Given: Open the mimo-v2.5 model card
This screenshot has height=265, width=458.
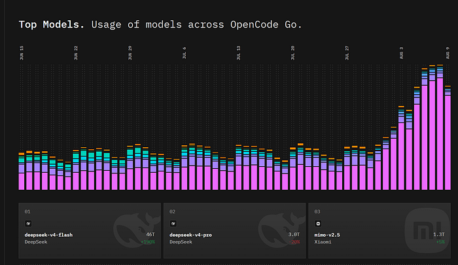Looking at the screenshot, I should pyautogui.click(x=379, y=230).
